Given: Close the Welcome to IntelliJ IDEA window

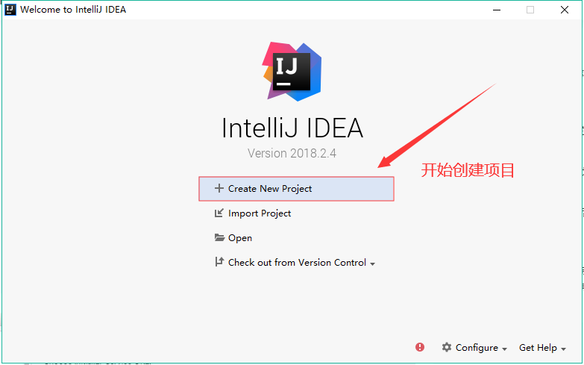Looking at the screenshot, I should coord(565,10).
